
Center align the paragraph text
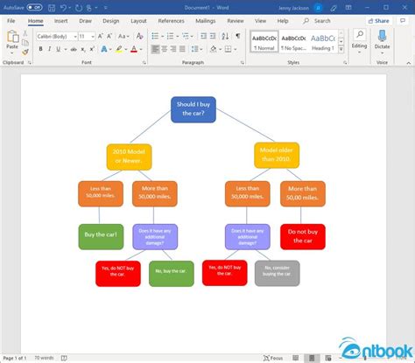coord(165,49)
